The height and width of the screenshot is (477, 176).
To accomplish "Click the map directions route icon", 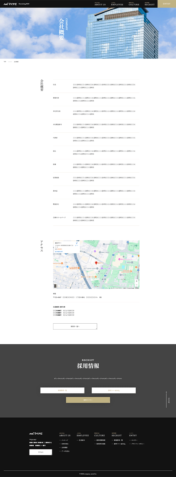I will pos(76,243).
